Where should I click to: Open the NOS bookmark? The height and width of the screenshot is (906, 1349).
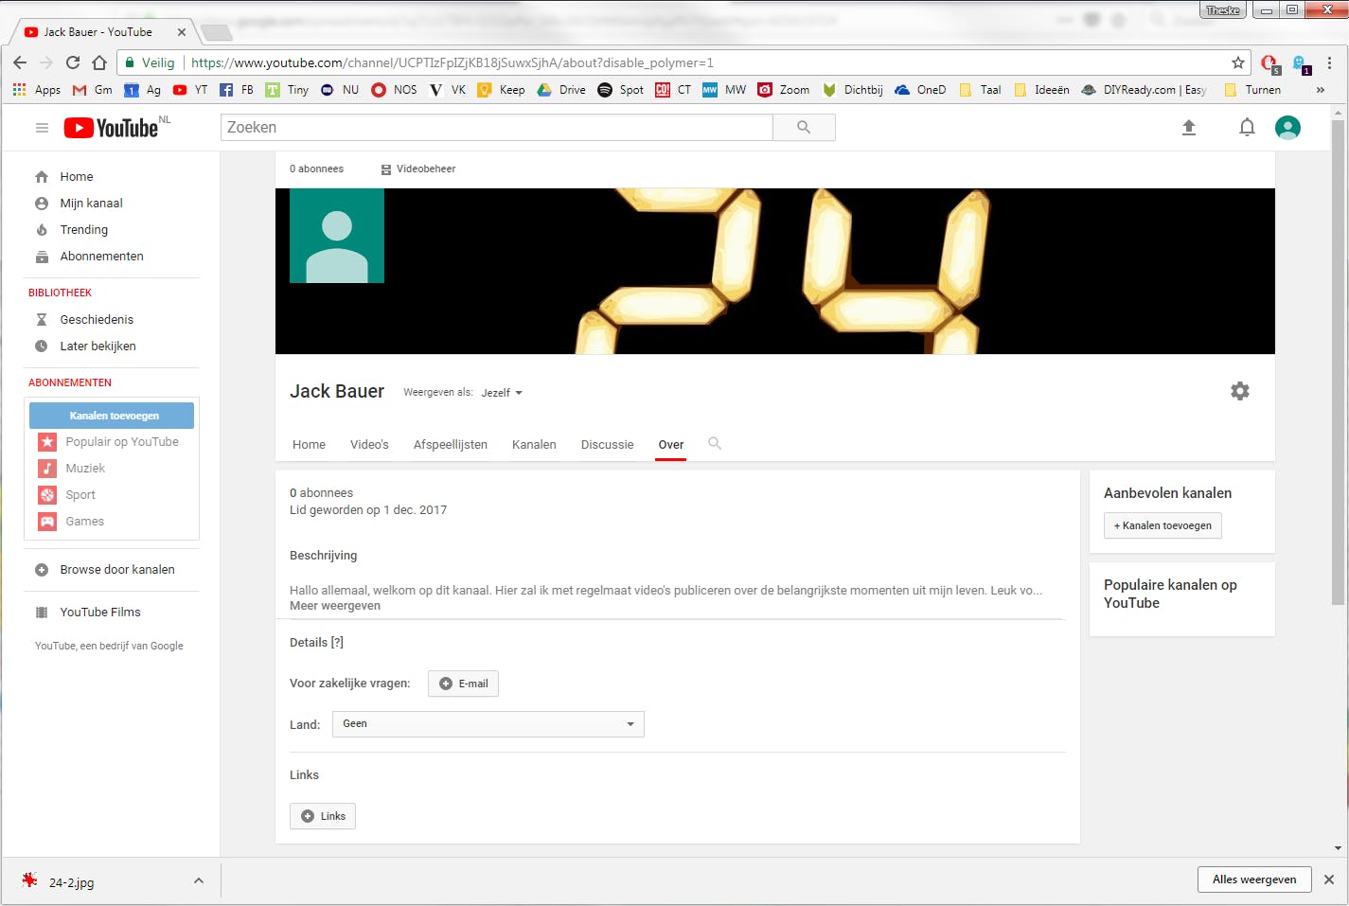point(394,90)
